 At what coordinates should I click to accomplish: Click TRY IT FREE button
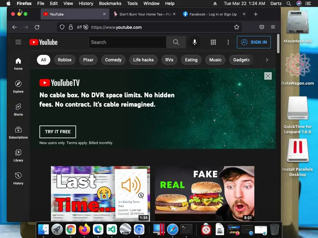57,132
